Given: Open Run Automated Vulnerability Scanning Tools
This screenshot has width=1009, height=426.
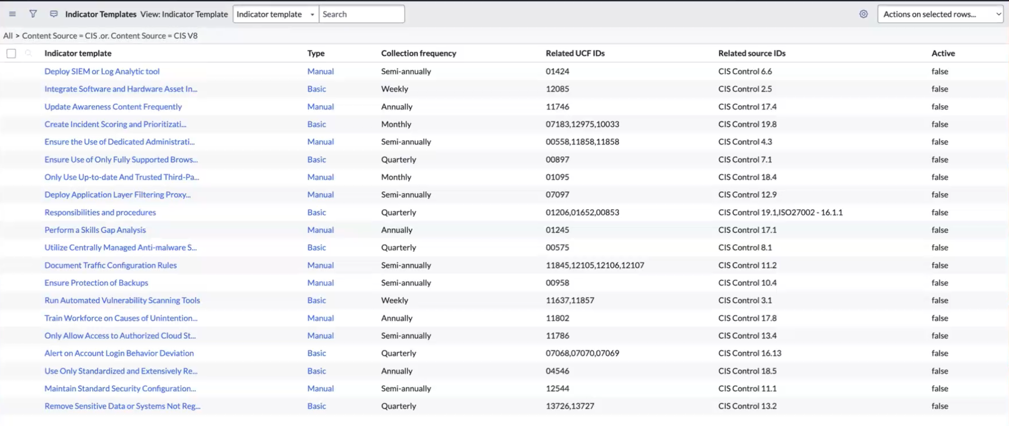Looking at the screenshot, I should [x=122, y=301].
